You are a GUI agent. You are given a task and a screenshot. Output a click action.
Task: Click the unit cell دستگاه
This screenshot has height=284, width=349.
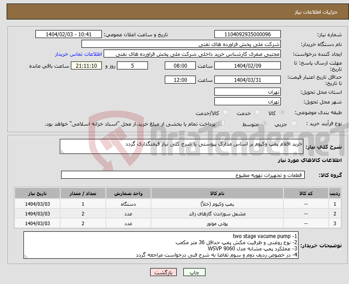point(128,204)
